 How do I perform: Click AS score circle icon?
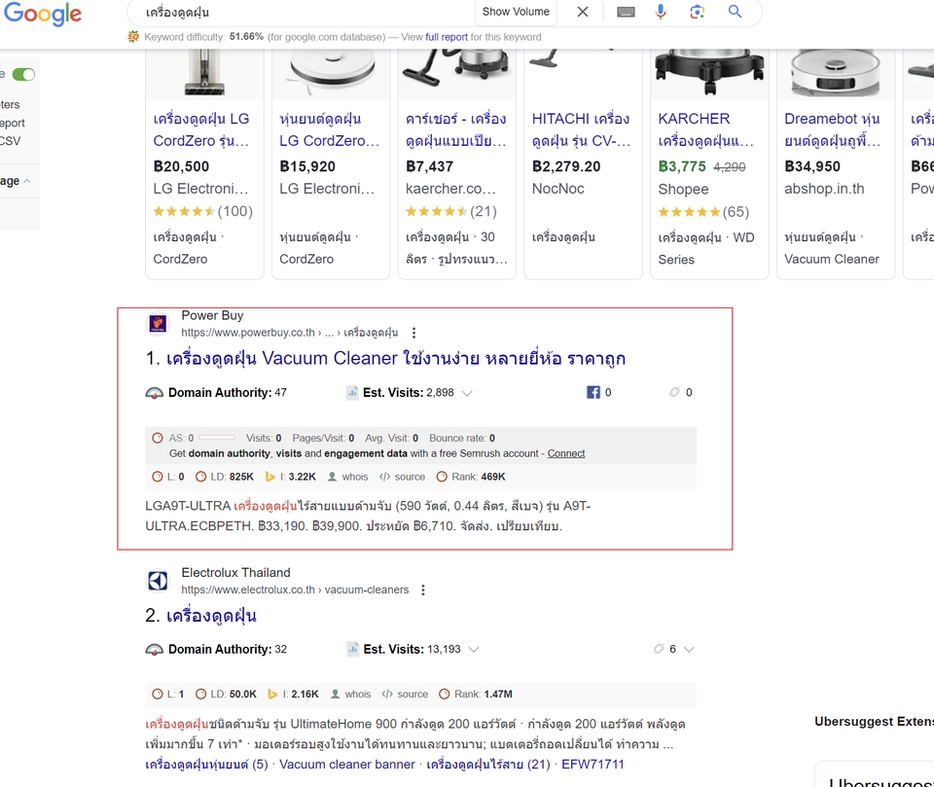(x=158, y=438)
